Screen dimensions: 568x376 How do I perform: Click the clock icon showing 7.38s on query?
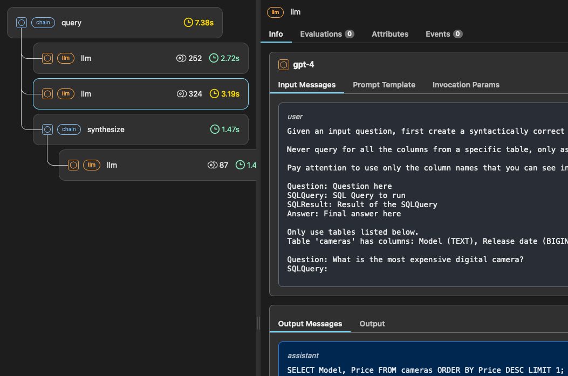coord(188,23)
